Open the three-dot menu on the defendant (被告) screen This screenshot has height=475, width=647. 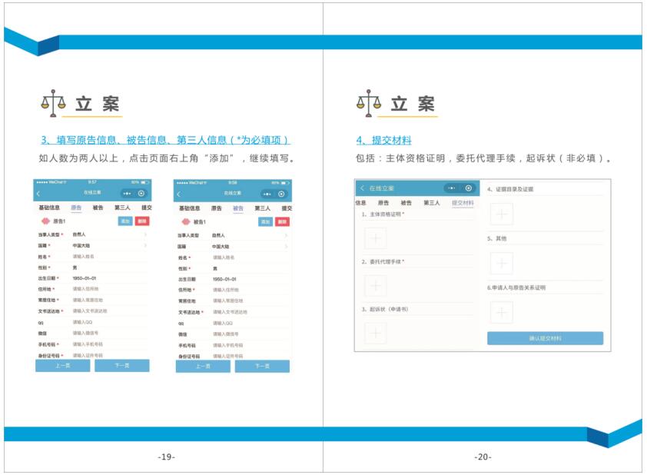264,194
